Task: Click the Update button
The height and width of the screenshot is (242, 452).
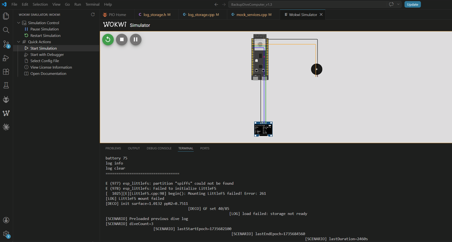Action: click(413, 4)
